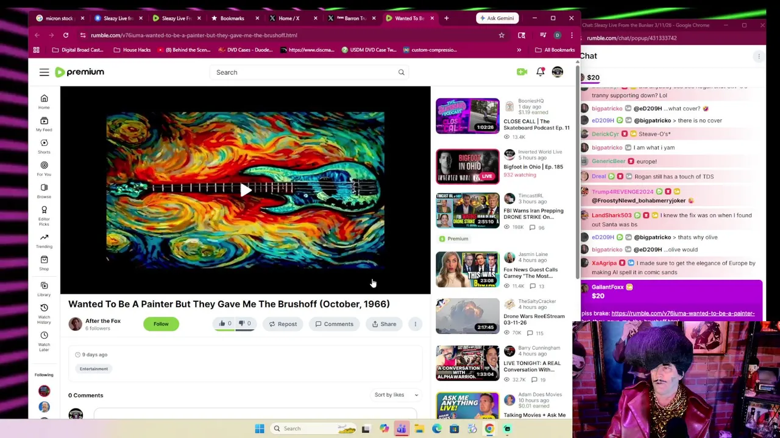This screenshot has width=780, height=438.
Task: Open the chat options menu in Chat window
Action: pyautogui.click(x=759, y=56)
